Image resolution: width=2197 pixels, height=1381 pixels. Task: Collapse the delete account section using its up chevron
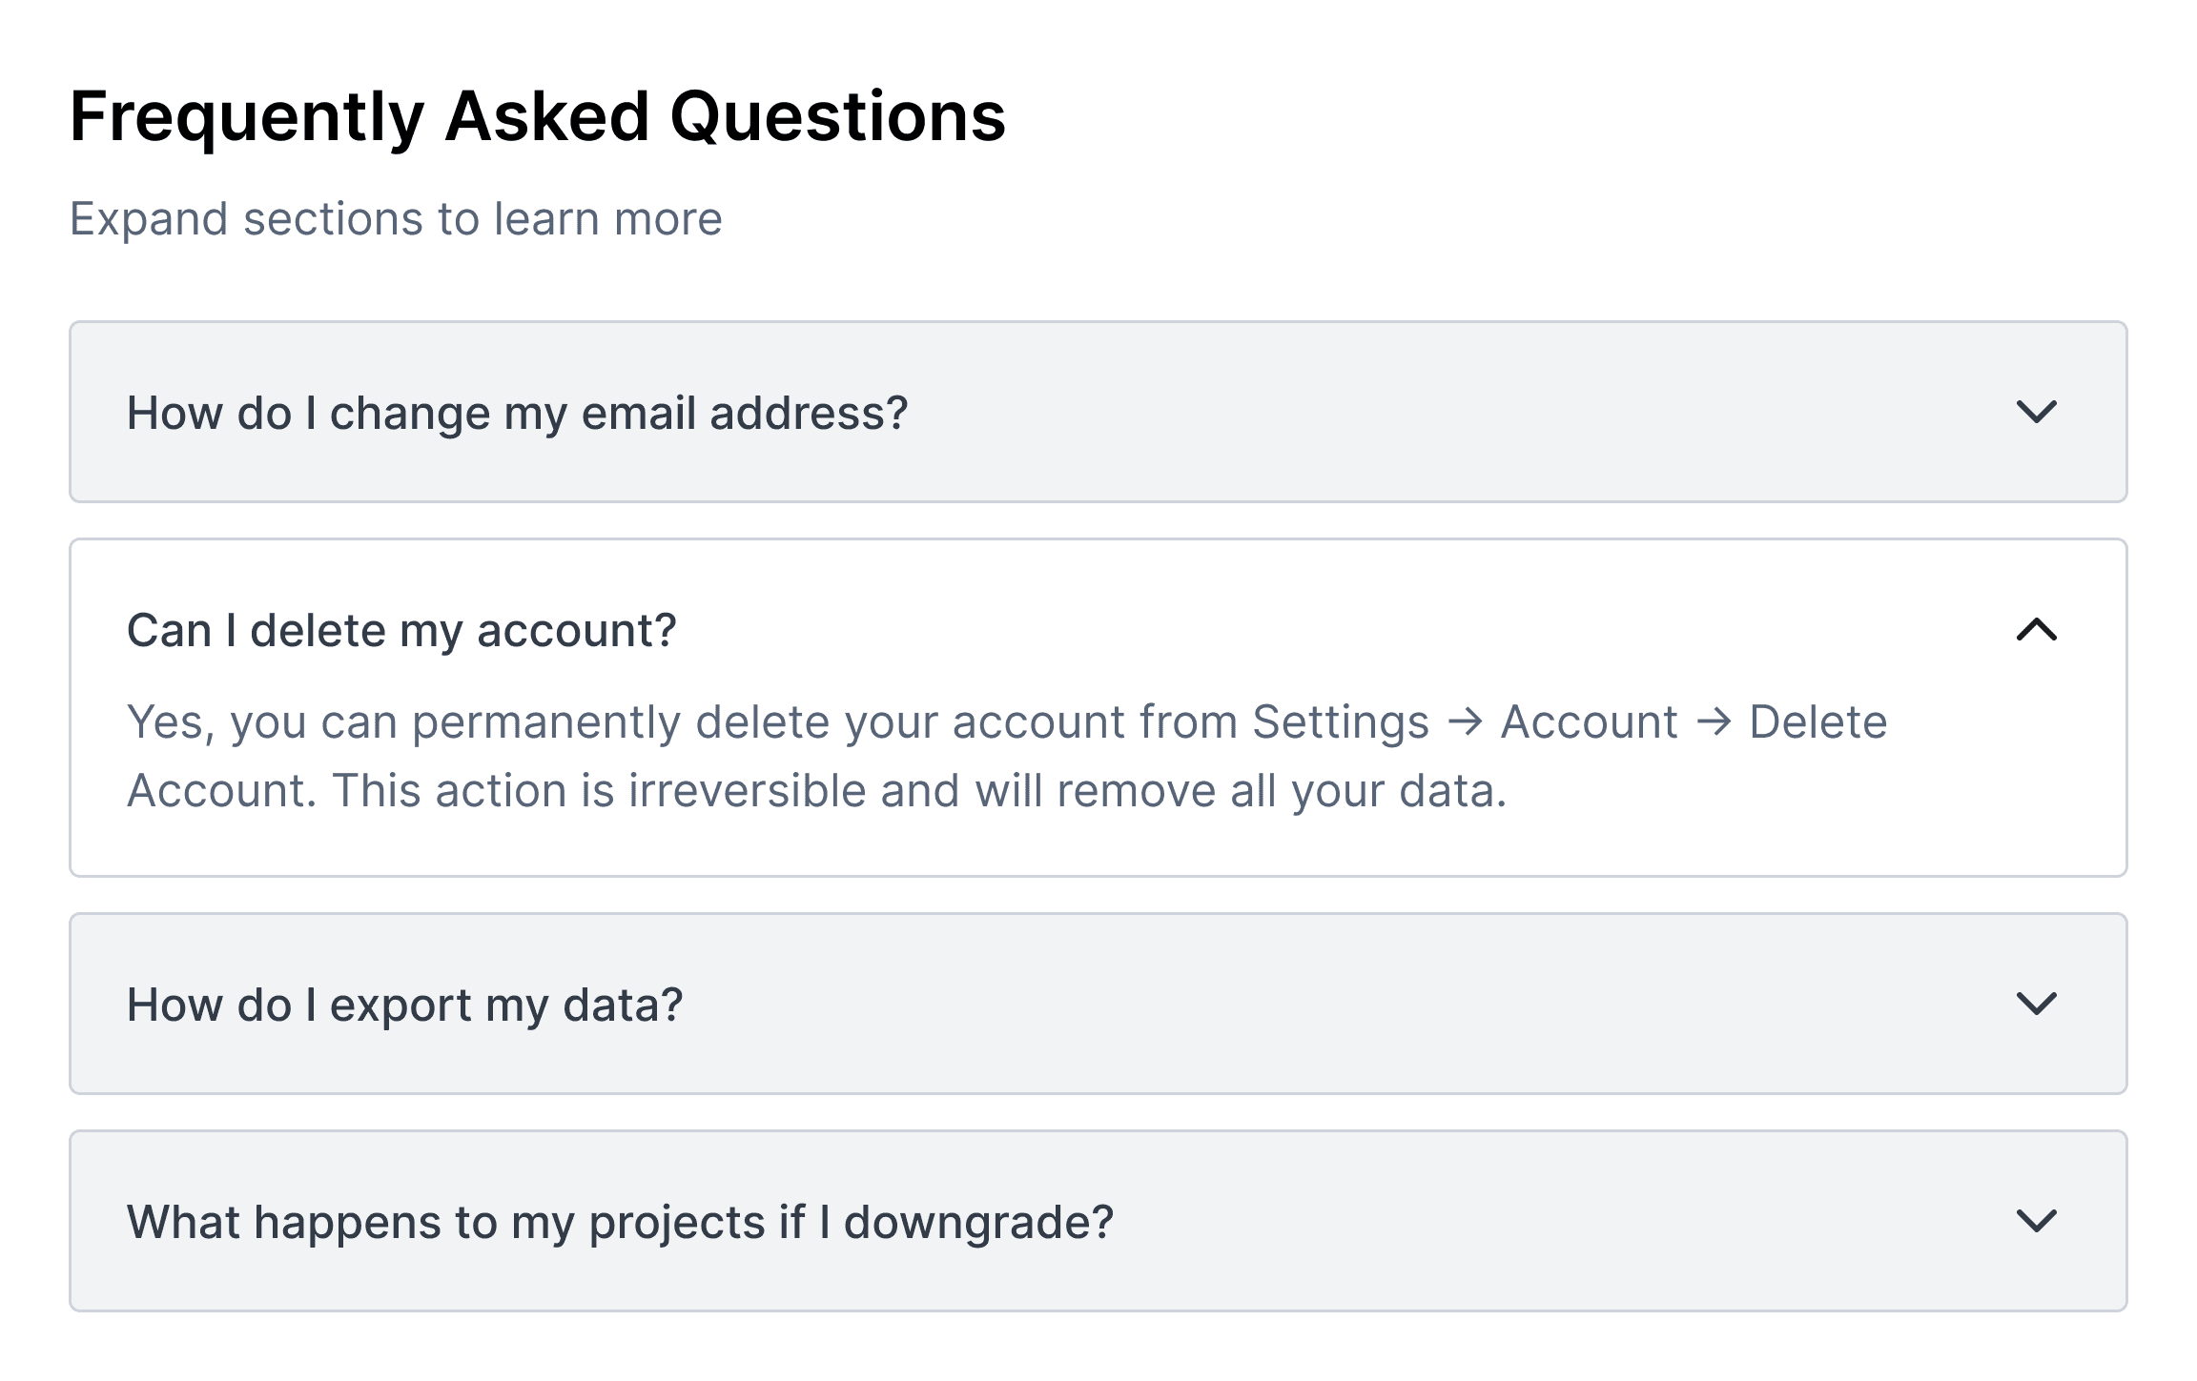2036,629
